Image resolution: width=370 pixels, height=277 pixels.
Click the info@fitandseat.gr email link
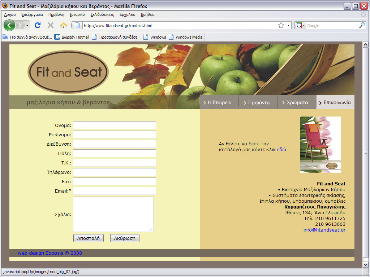[324, 230]
